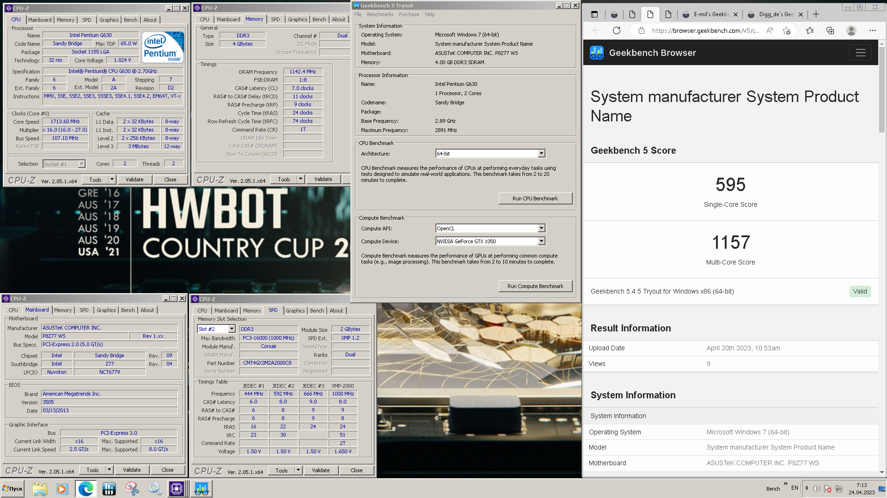The height and width of the screenshot is (498, 887).
Task: Open the Geekbench Browser hamburger menu
Action: pyautogui.click(x=860, y=53)
